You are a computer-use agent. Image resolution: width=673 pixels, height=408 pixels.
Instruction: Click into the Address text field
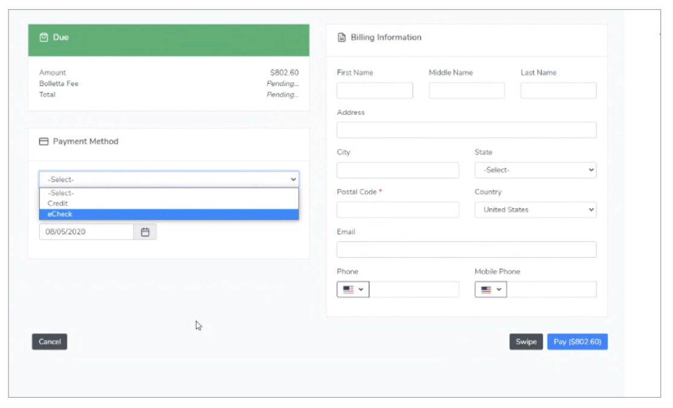point(466,130)
